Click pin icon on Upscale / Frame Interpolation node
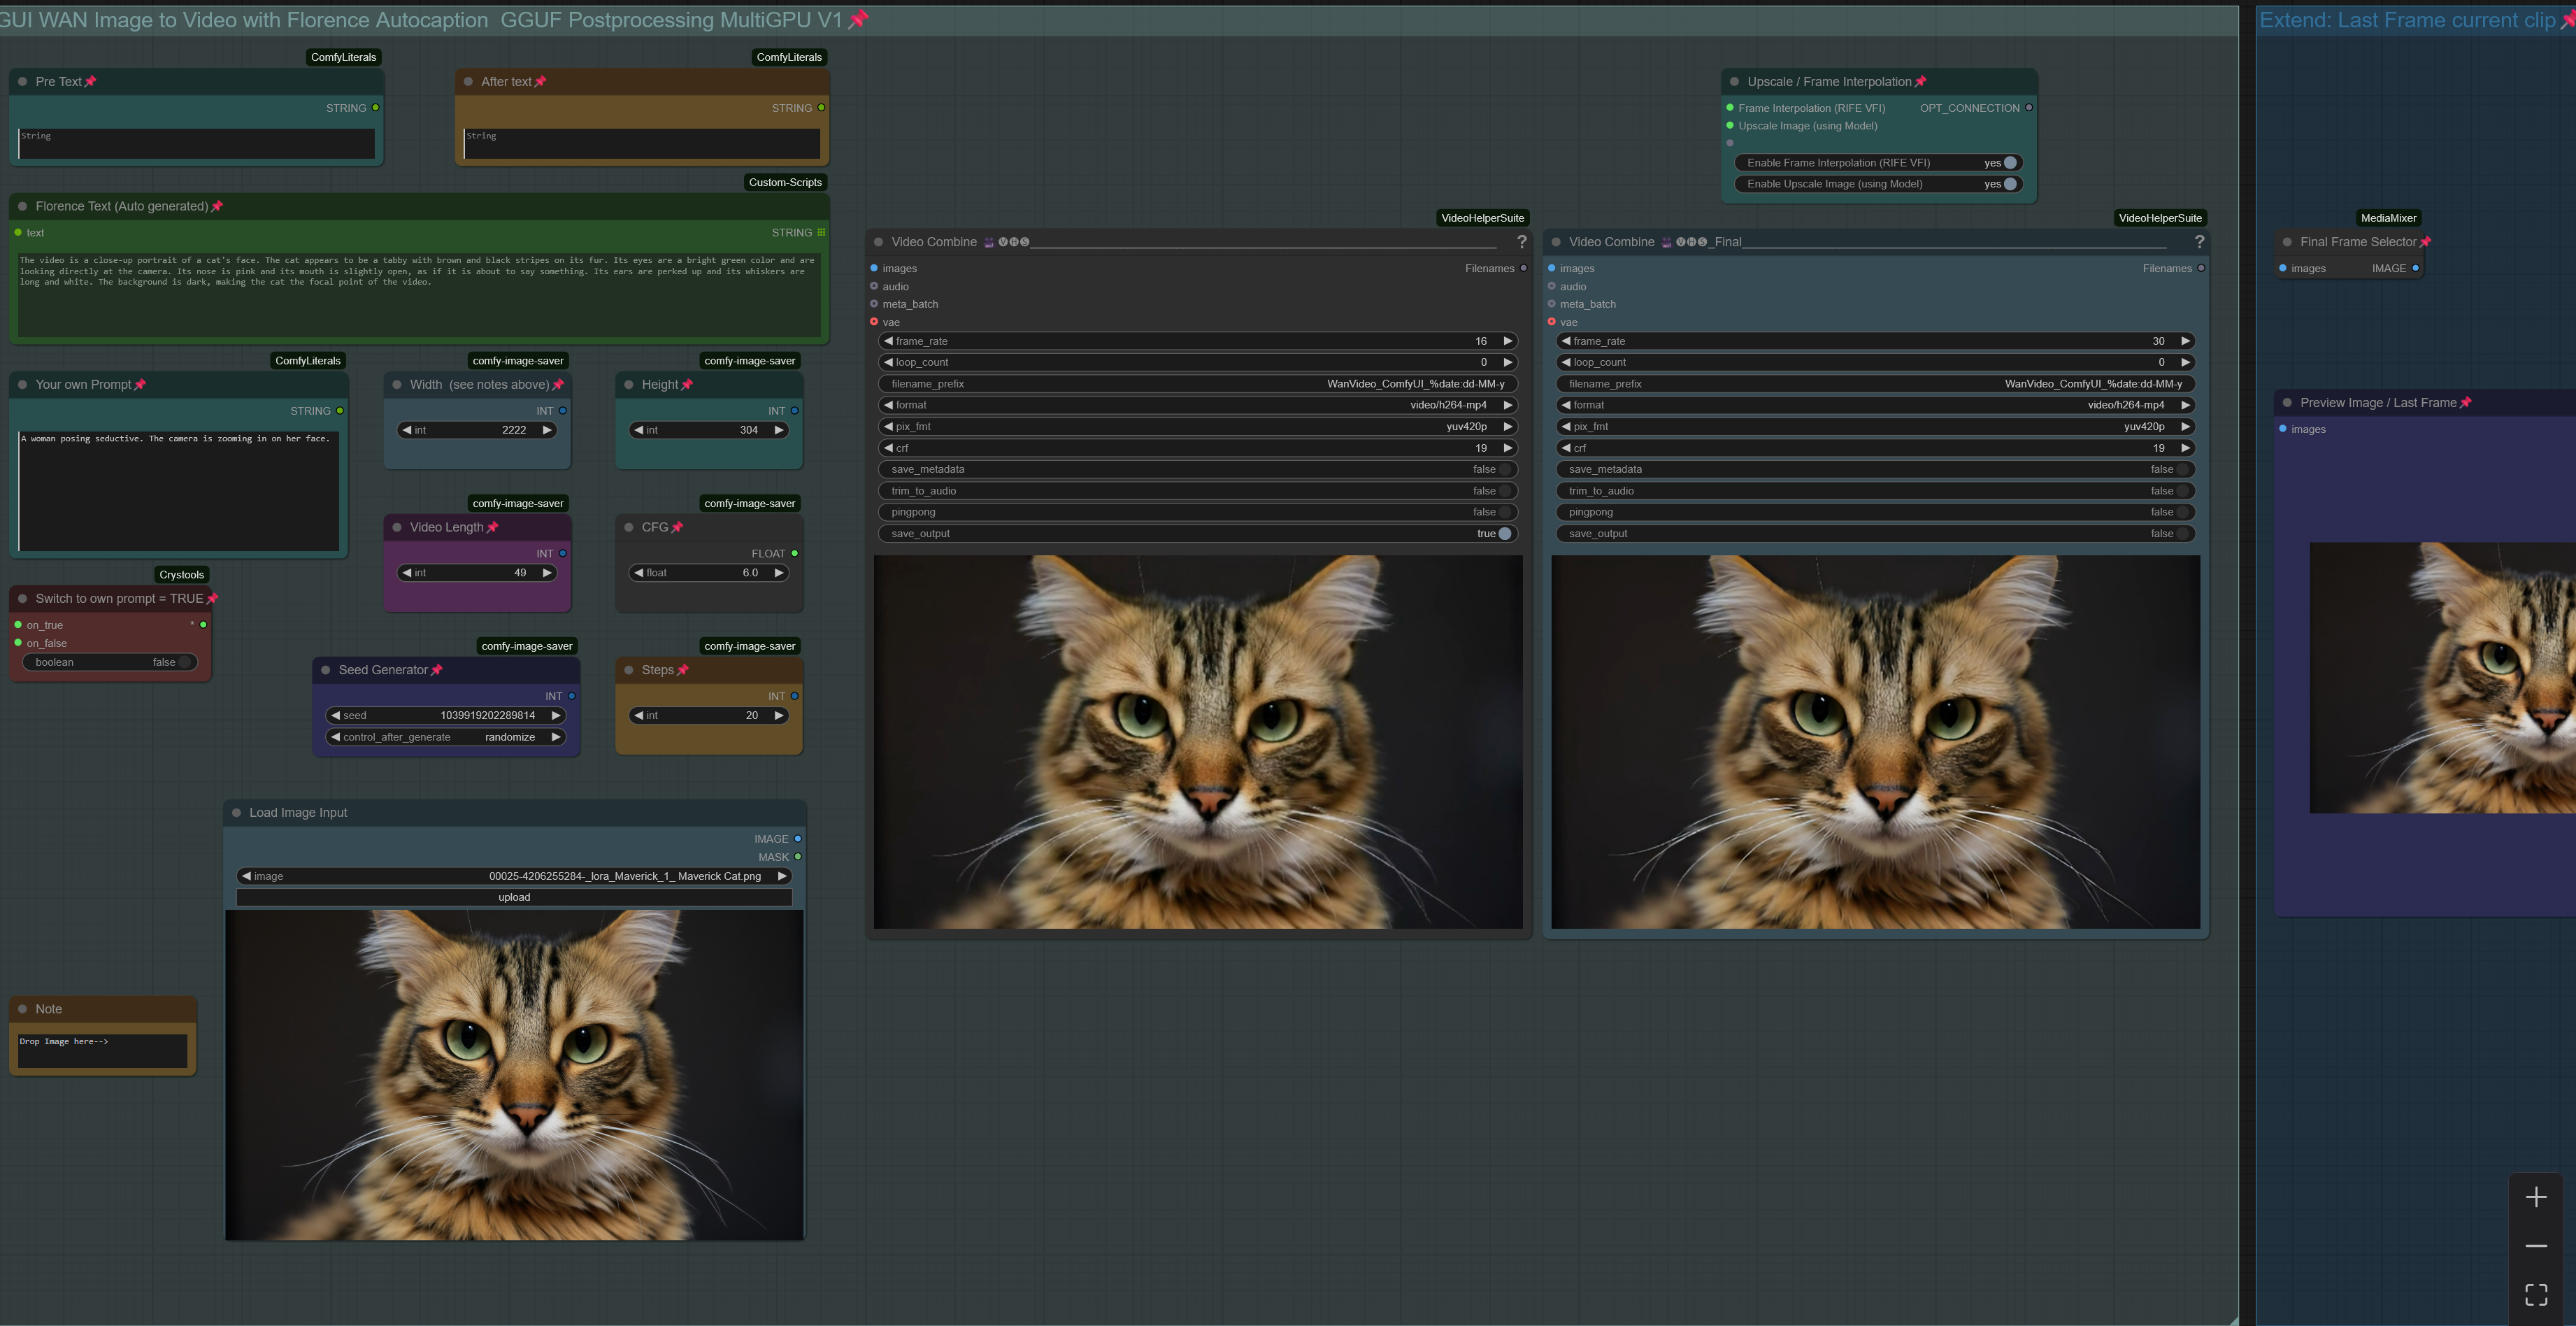 [1920, 82]
